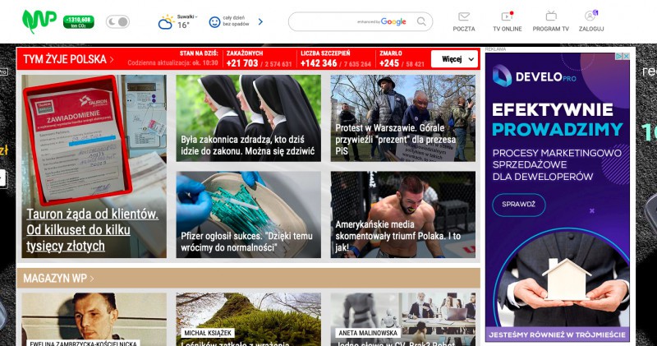Open TV Online icon

pos(507,21)
